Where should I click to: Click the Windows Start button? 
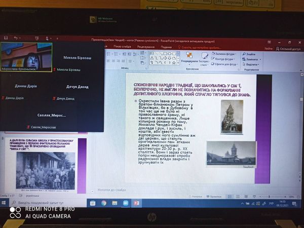(x=4, y=203)
